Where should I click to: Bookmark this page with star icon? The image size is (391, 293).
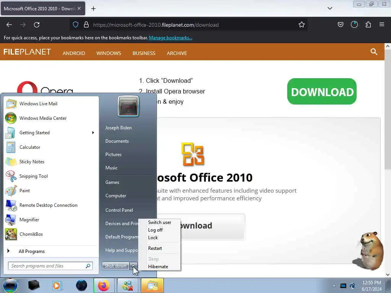[x=302, y=24]
